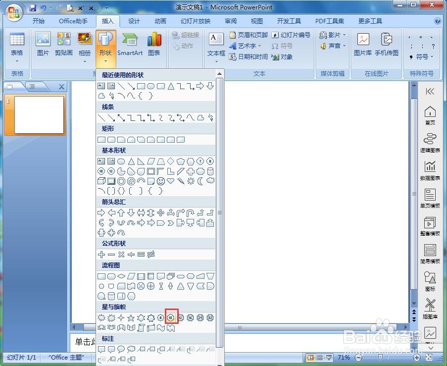Open the 首页 home sidebar icon
The width and height of the screenshot is (447, 366).
coord(430,115)
